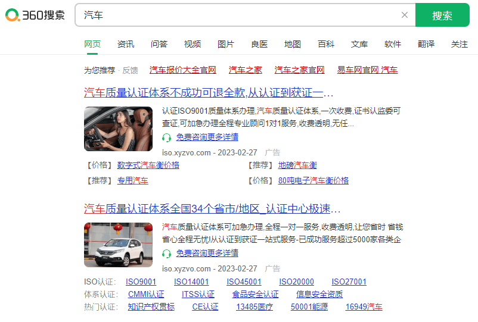Click the woman-in-car thumbnail image
478x322 pixels.
[x=118, y=129]
